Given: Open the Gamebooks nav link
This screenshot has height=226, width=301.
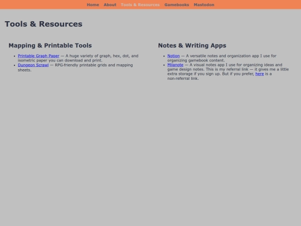Looking at the screenshot, I should 177,5.
